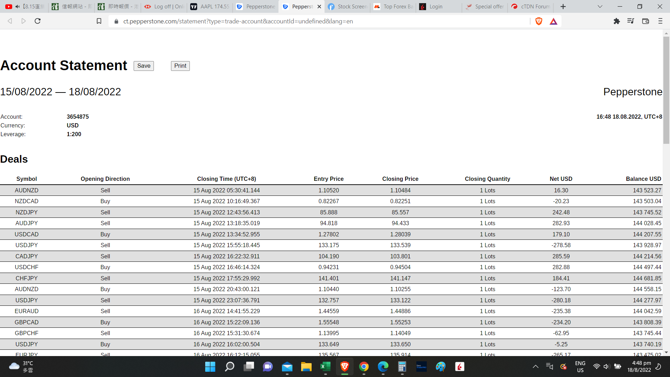670x377 pixels.
Task: Click the scrollbar down arrow
Action: 666,353
